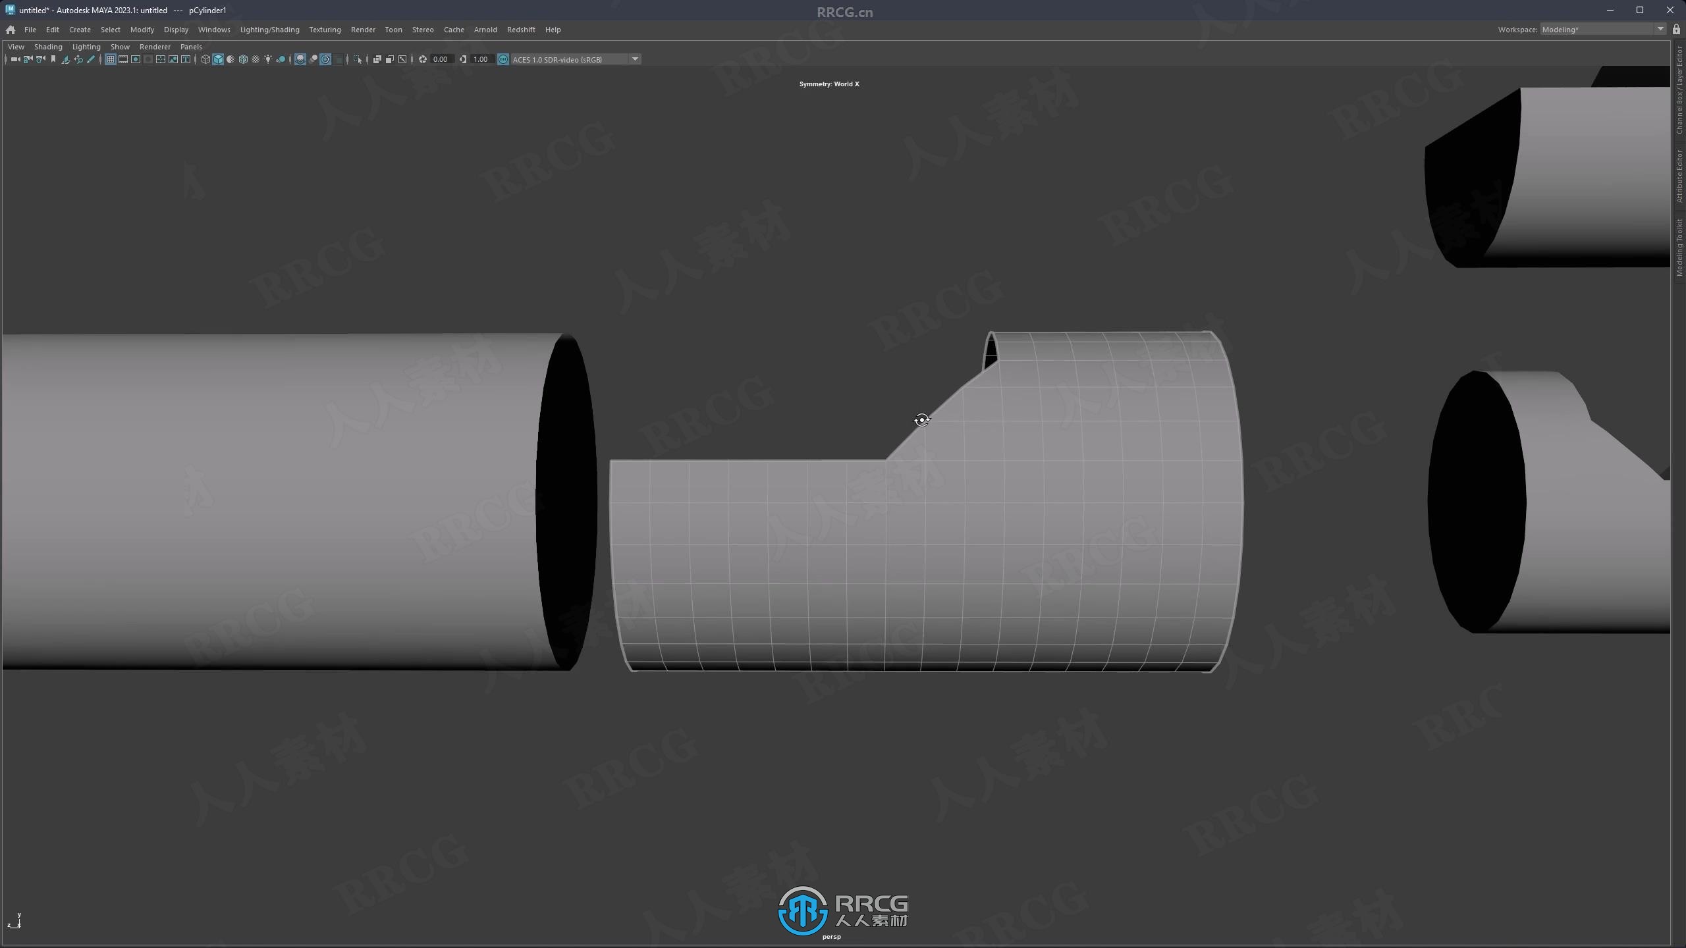The width and height of the screenshot is (1686, 948).
Task: Toggle the Safe Title icon
Action: [x=185, y=59]
